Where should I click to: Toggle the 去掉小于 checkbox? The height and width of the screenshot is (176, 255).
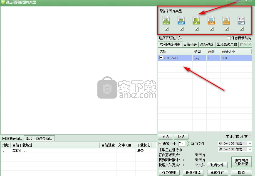[x=160, y=143]
